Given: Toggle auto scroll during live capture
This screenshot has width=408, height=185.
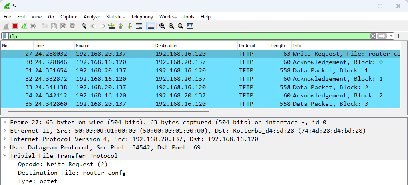Looking at the screenshot, I should (x=139, y=26).
